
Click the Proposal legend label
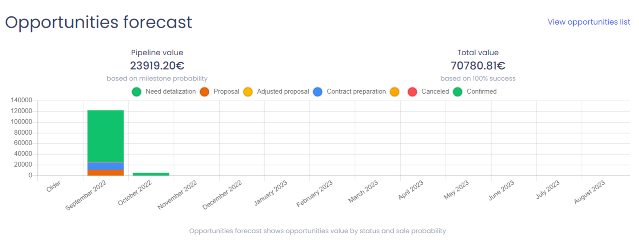pos(226,92)
